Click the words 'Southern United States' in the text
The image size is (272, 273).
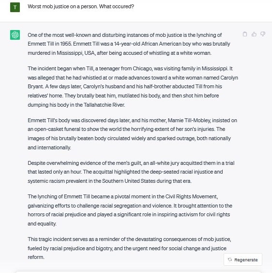click(x=129, y=181)
